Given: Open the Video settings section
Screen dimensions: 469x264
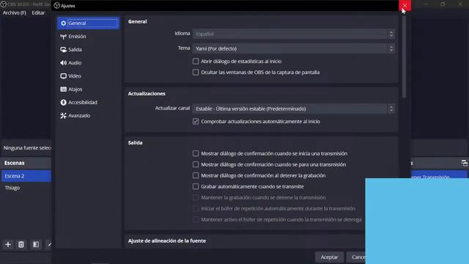Looking at the screenshot, I should (x=88, y=76).
